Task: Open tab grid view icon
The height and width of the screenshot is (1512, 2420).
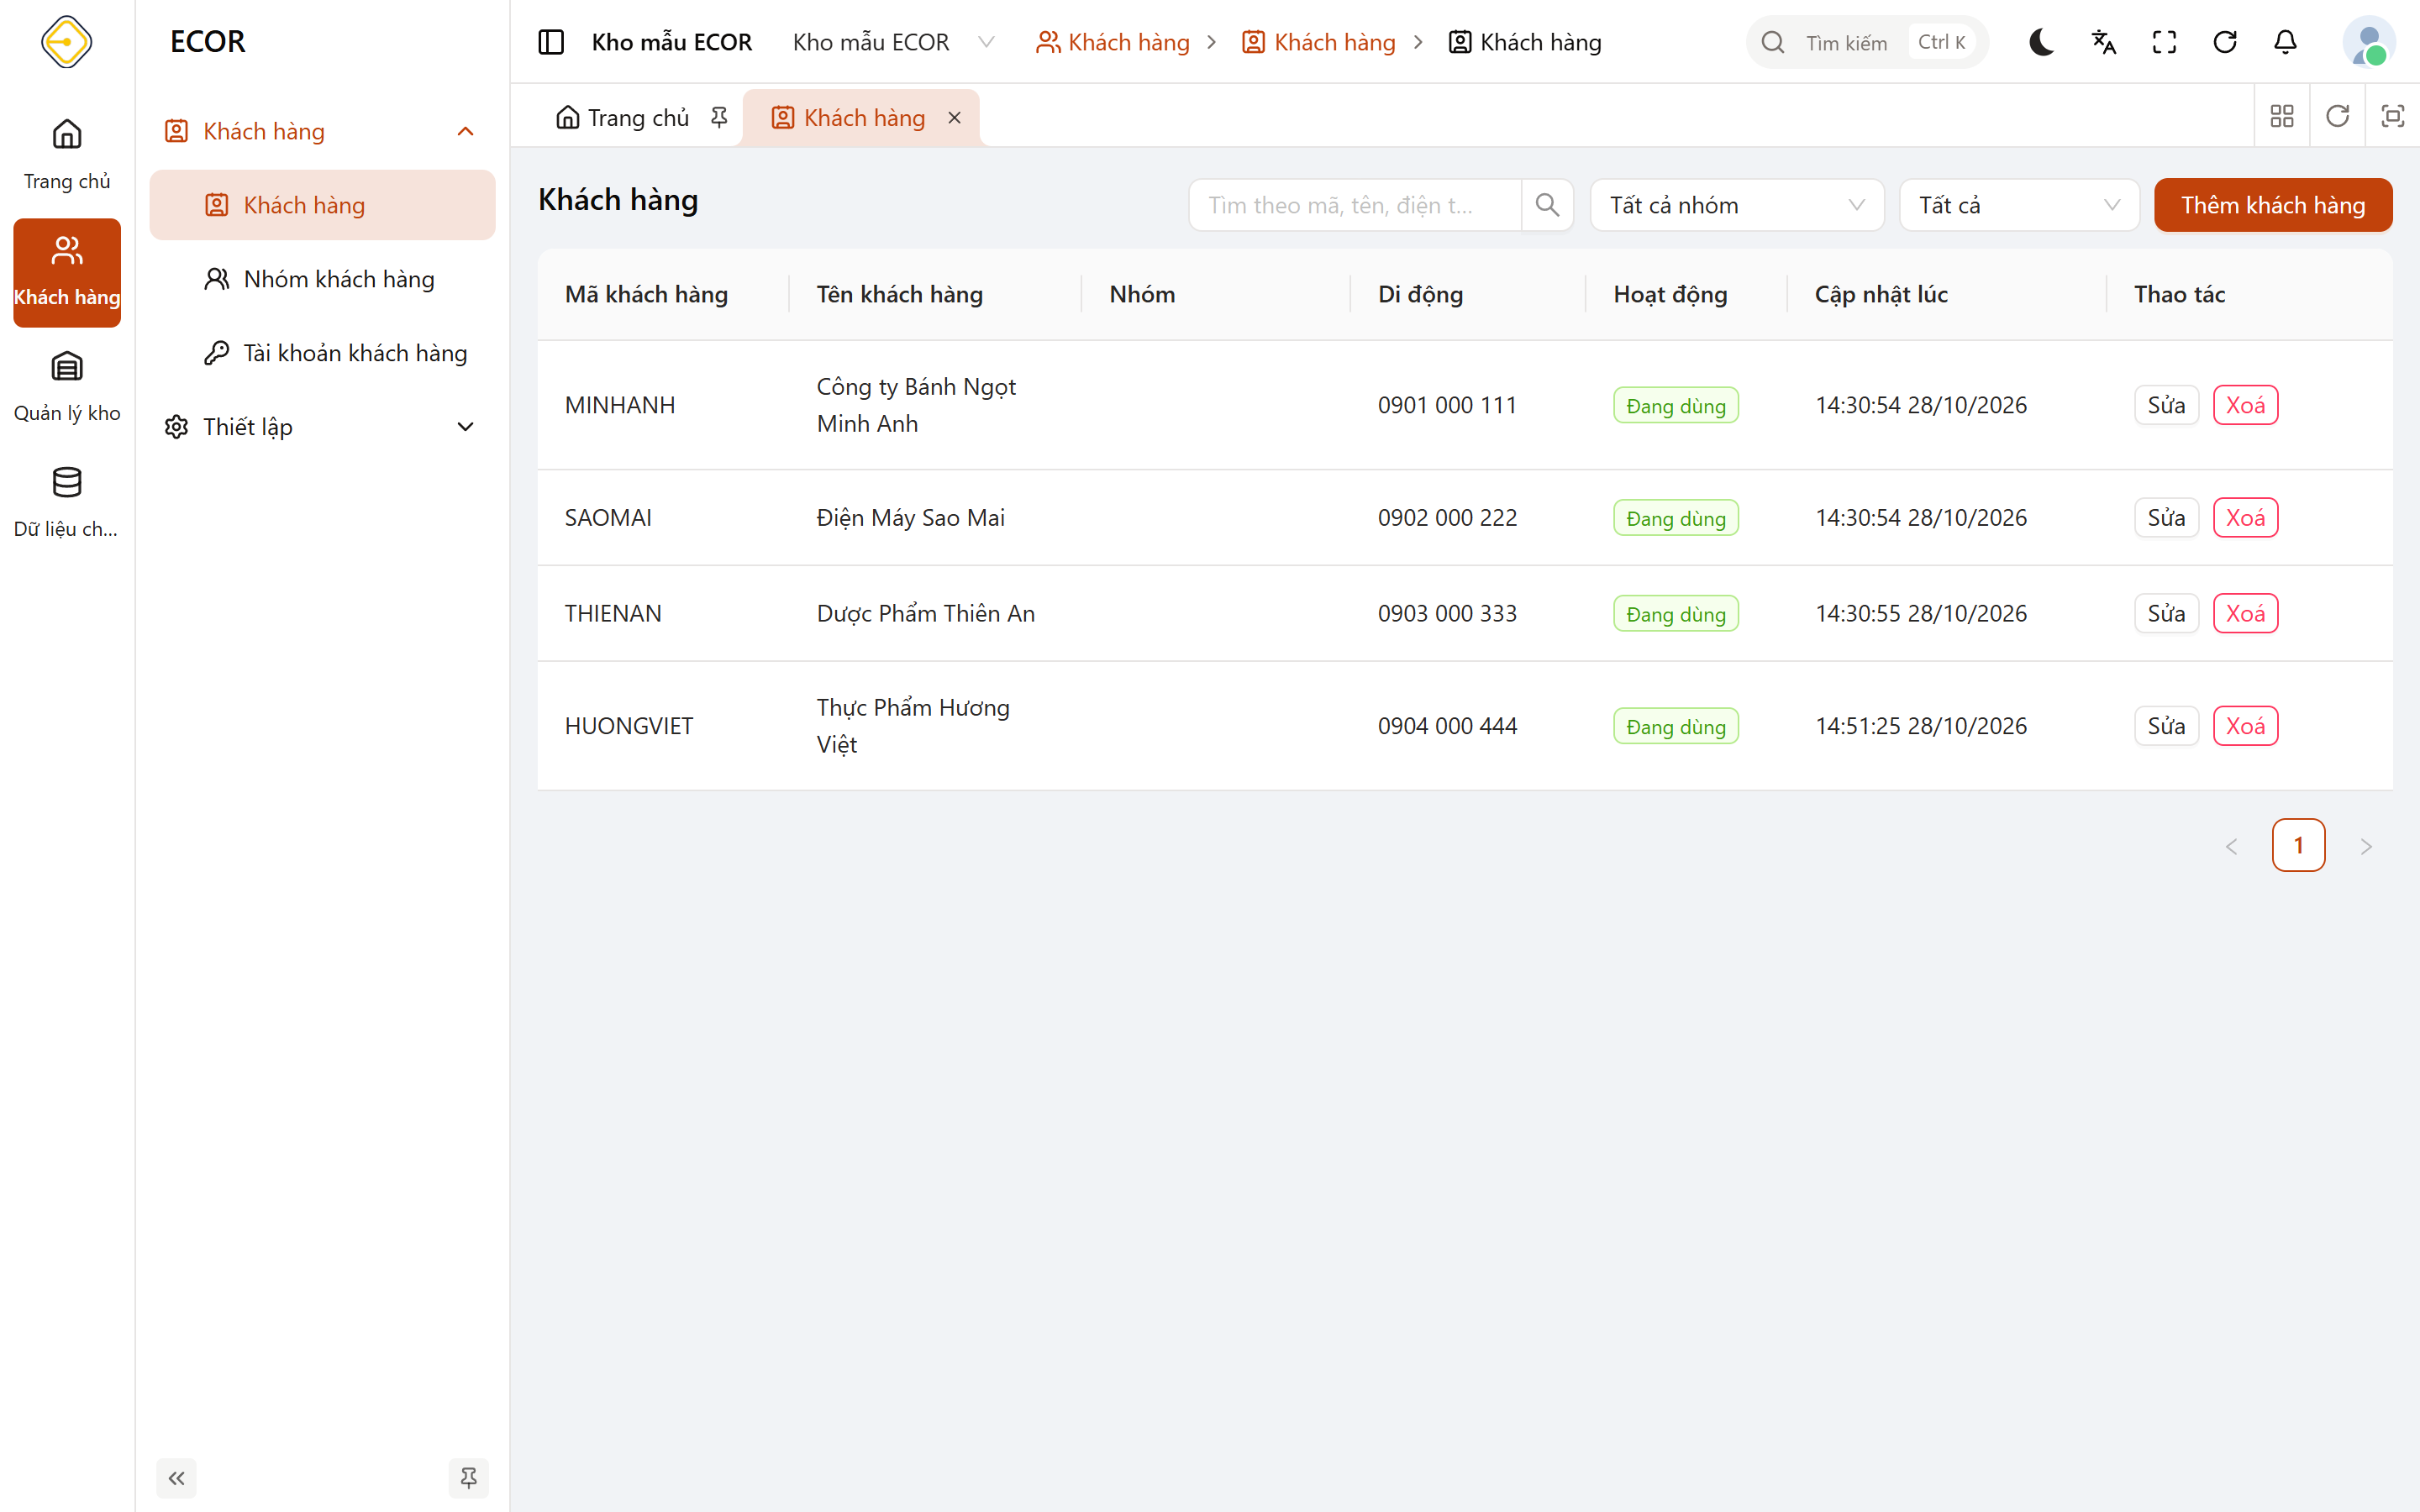Action: (x=2282, y=116)
